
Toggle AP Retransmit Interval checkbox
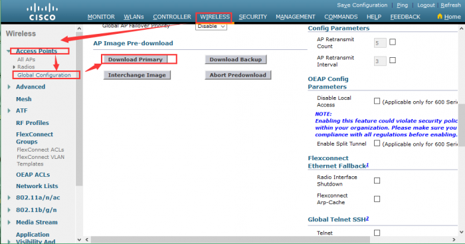pos(393,61)
